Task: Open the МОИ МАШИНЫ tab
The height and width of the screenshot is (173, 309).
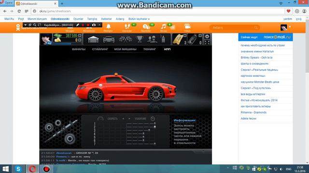Action: click(126, 49)
